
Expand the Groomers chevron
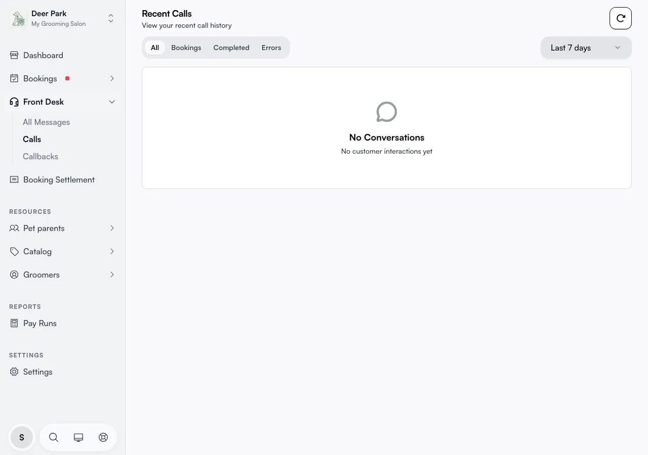(112, 275)
